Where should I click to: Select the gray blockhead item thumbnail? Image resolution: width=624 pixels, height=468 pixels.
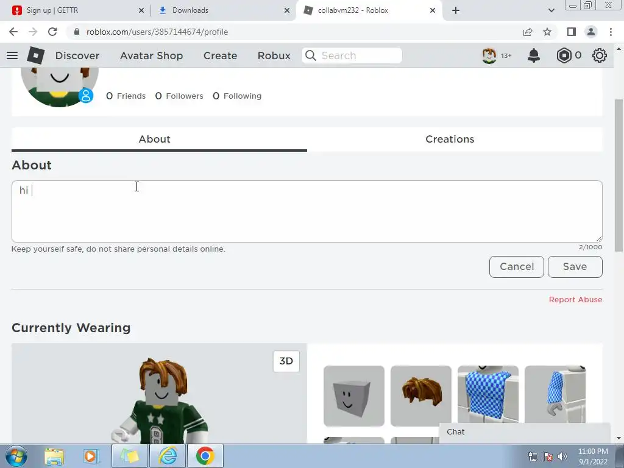[x=354, y=396]
